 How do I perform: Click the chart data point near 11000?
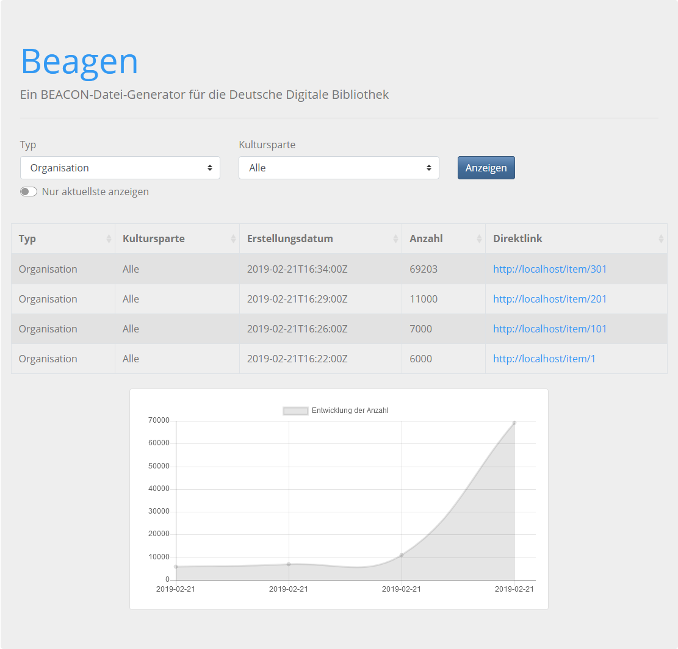tap(402, 555)
